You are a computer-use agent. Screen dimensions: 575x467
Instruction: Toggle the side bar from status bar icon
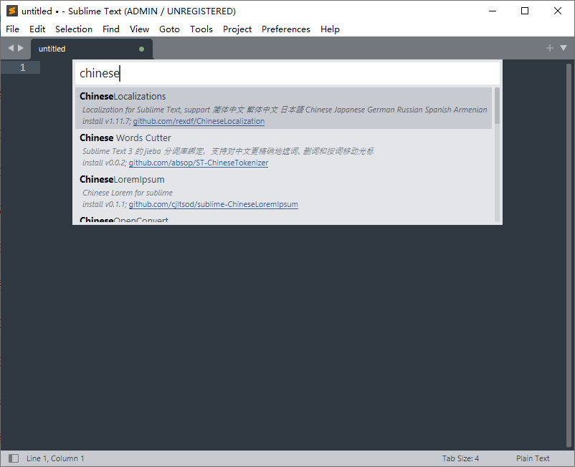(x=14, y=458)
